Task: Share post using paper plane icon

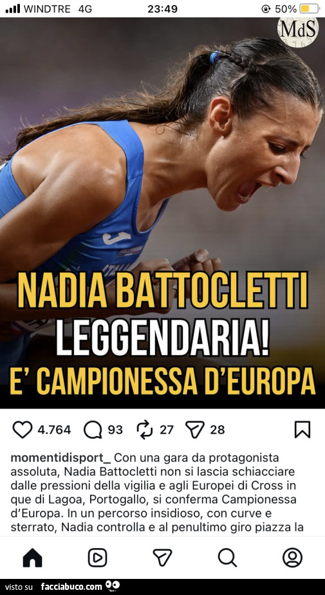Action: tap(195, 430)
